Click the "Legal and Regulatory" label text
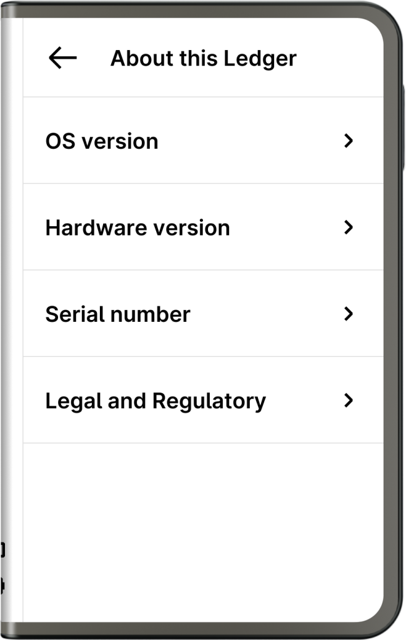Screen dimensions: 406x640 [x=156, y=400]
